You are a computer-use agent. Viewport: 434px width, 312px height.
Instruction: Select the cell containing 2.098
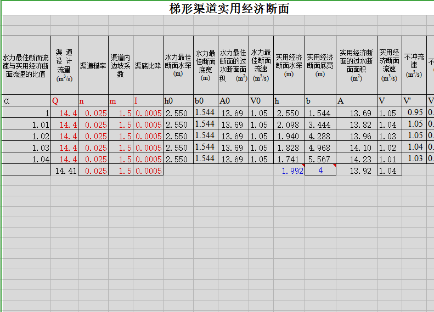pos(289,125)
